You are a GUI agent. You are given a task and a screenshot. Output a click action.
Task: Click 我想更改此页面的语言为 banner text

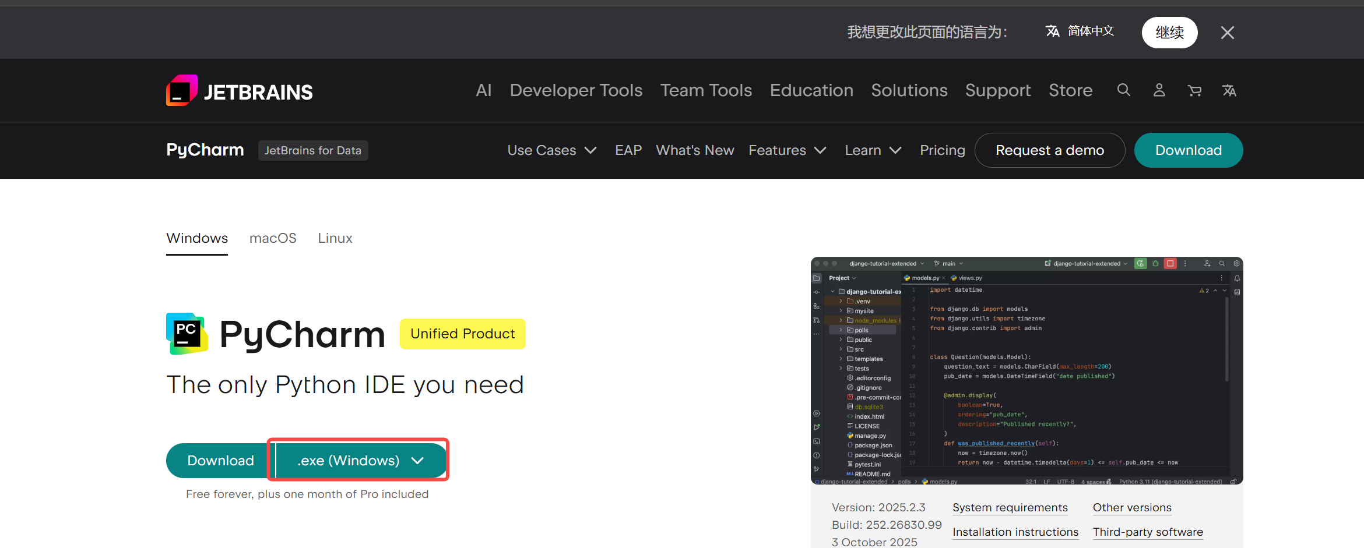click(x=926, y=33)
